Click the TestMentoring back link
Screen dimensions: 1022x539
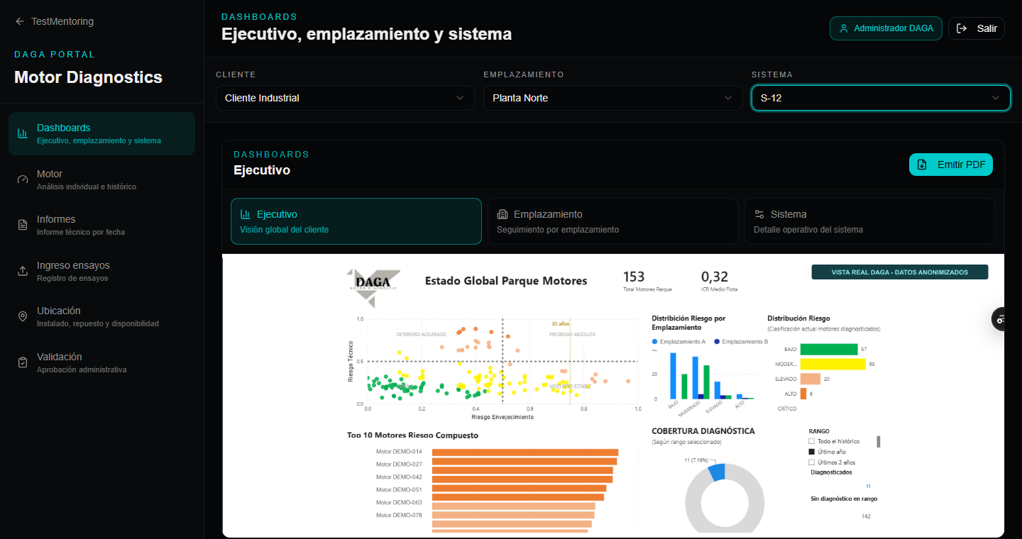point(54,21)
